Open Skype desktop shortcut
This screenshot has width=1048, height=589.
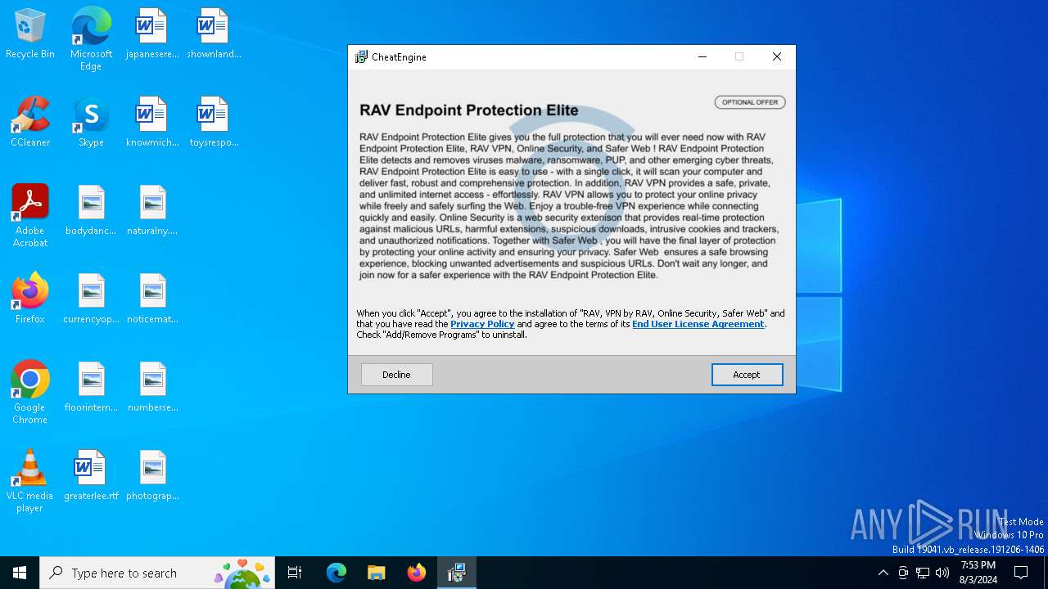(91, 123)
